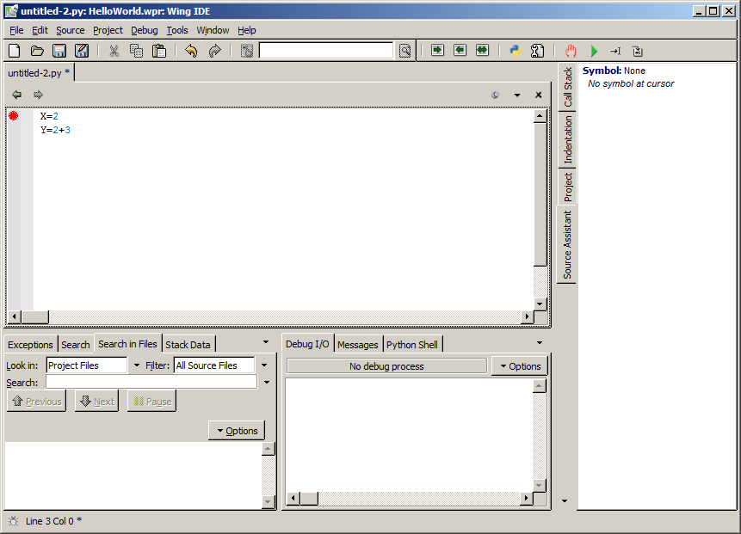The image size is (741, 534).
Task: Click the Python logo toolbar icon
Action: [516, 51]
